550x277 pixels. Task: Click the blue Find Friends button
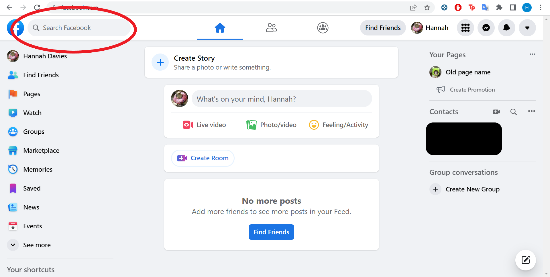pyautogui.click(x=271, y=232)
